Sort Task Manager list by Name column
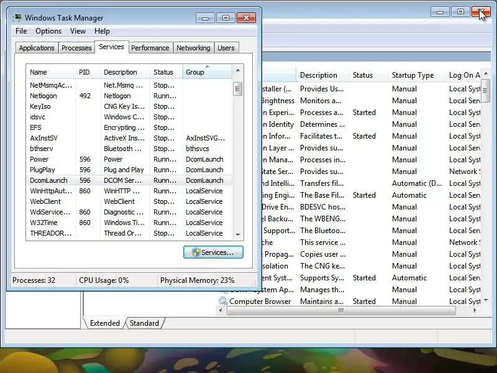 [51, 72]
